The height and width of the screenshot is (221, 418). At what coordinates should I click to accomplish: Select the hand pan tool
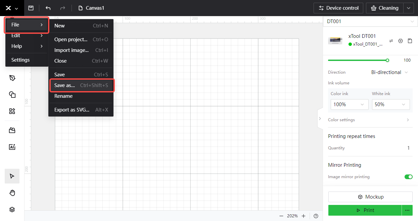tap(12, 193)
